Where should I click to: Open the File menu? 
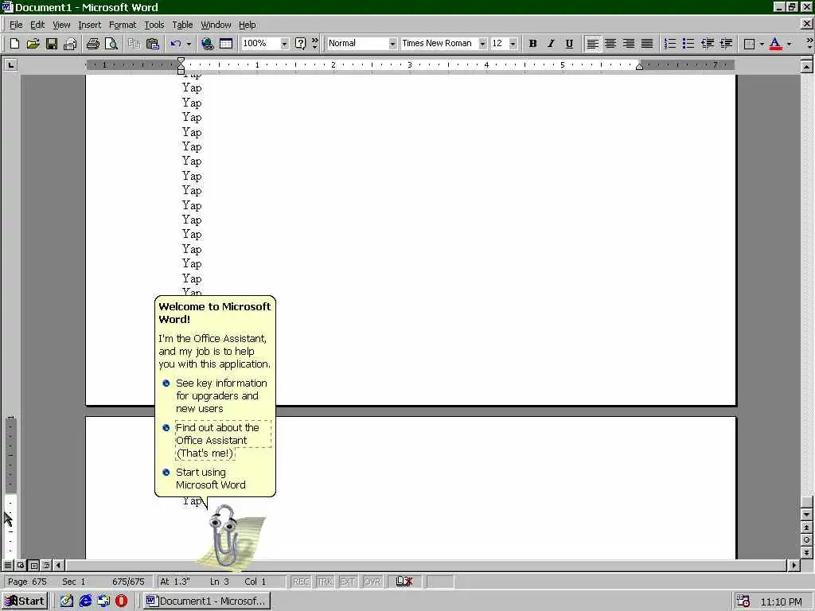click(16, 25)
